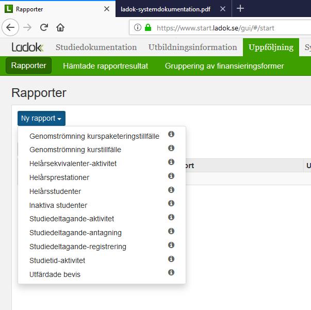Choose Helårsprestationer report

pyautogui.click(x=59, y=177)
